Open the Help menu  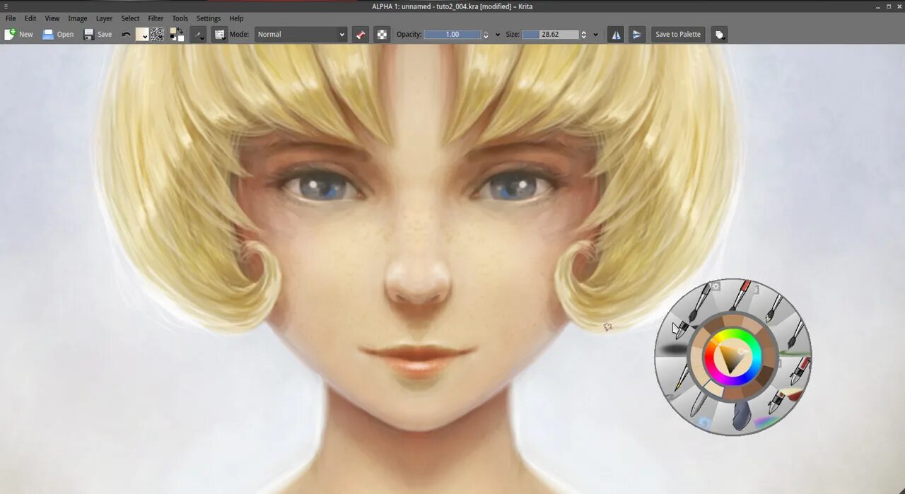click(237, 18)
